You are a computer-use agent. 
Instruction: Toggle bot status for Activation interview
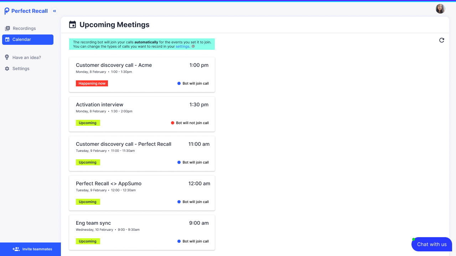pos(190,123)
